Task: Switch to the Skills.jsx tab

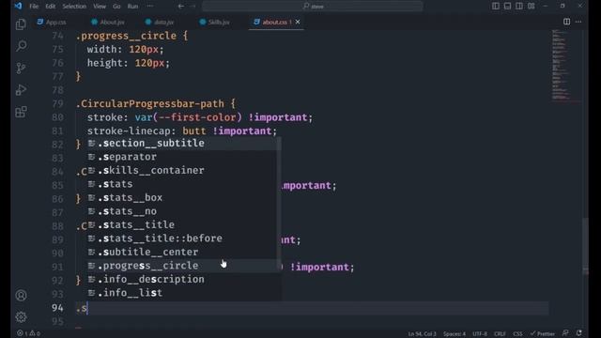Action: tap(215, 23)
